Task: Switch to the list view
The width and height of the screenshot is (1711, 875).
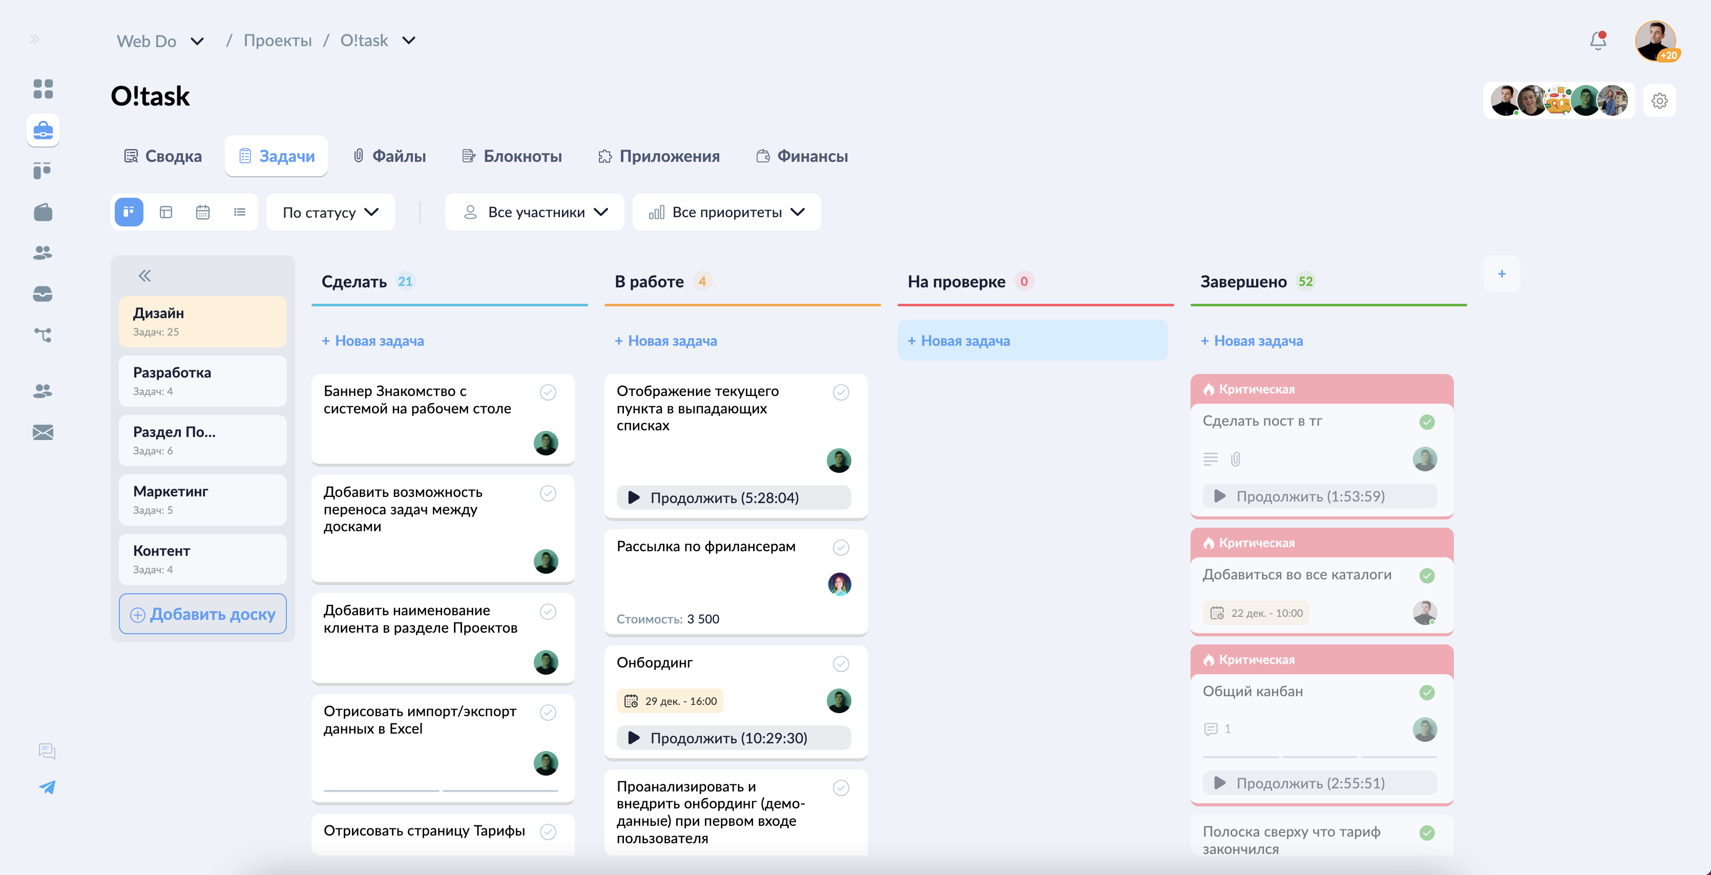Action: point(240,212)
